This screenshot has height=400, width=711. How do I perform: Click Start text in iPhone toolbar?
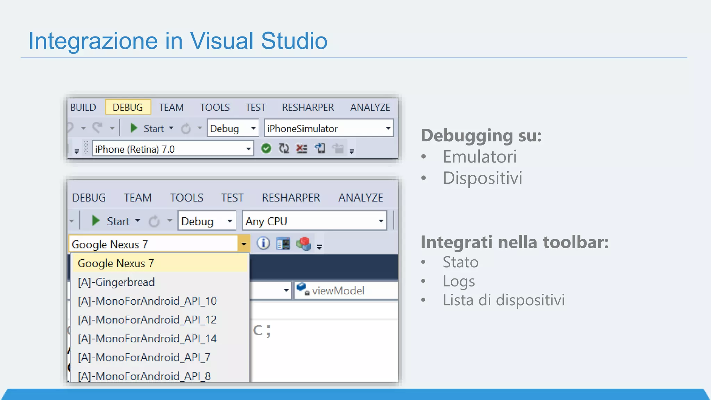(154, 128)
